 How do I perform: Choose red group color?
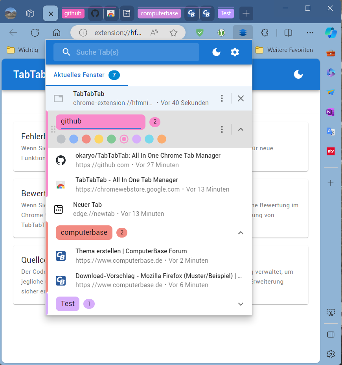[86, 139]
